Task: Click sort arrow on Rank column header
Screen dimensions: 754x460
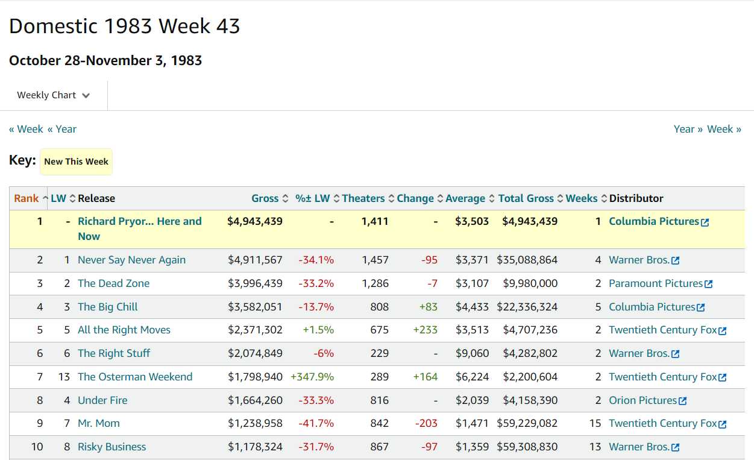Action: click(45, 198)
